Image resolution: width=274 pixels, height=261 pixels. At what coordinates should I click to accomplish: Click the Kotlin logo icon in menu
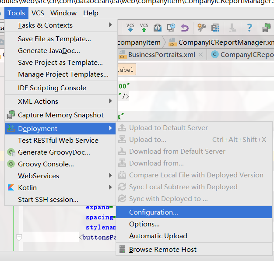(11, 187)
